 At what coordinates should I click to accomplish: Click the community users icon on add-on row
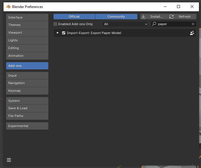pyautogui.click(x=192, y=33)
